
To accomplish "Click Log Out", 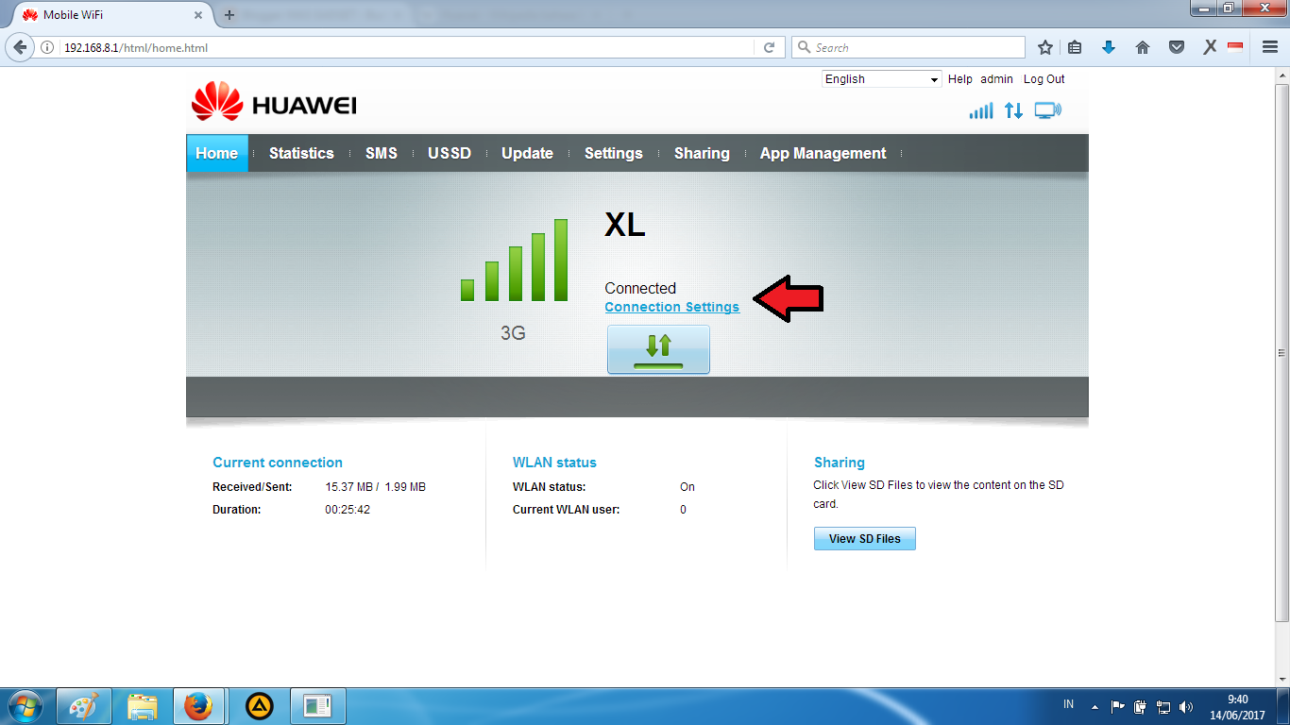I will coord(1044,79).
